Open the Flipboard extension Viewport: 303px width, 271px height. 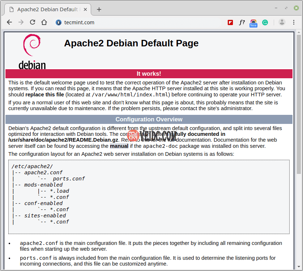230,22
